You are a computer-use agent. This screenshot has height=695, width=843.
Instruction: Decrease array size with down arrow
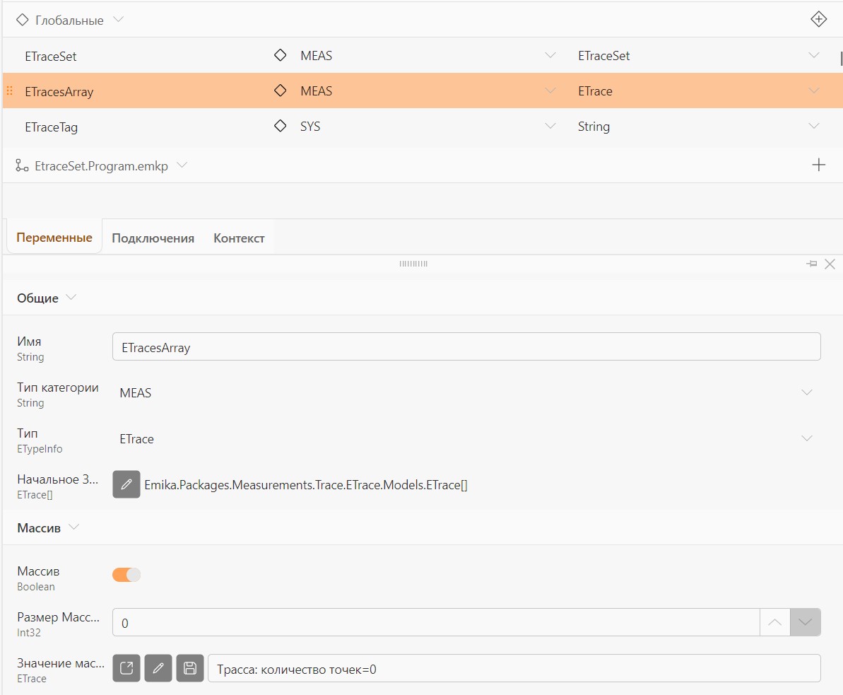point(805,622)
